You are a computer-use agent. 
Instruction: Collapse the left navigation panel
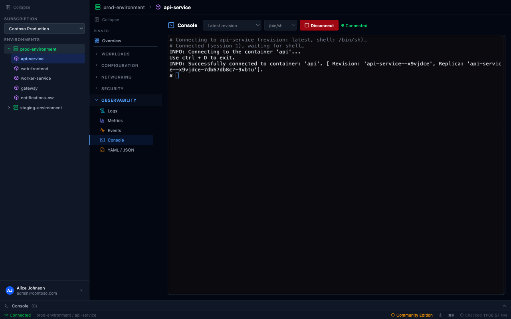17,7
